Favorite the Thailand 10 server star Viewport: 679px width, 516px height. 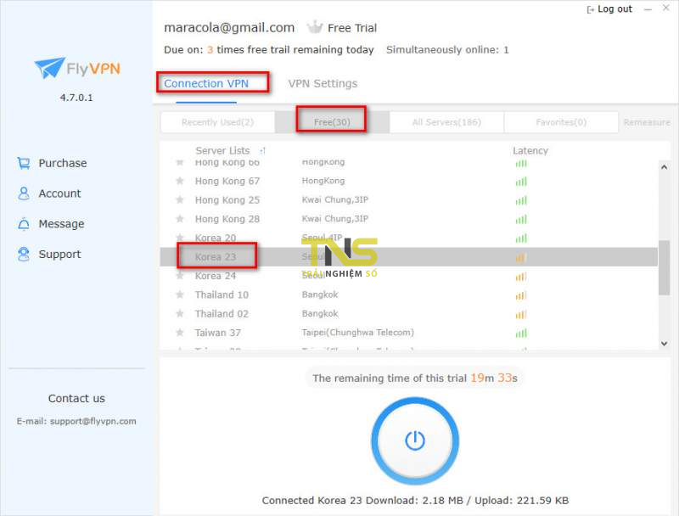[180, 294]
